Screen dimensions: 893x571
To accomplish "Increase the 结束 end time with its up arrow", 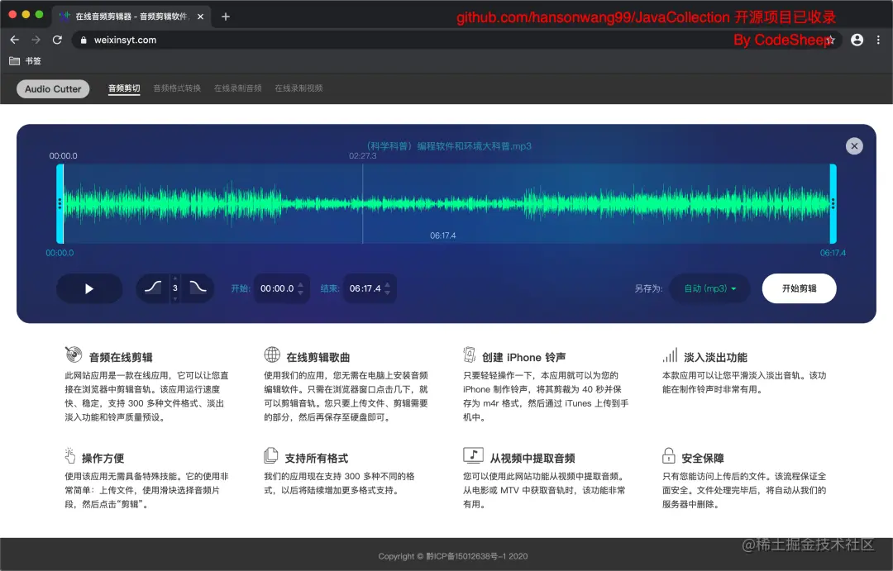I will point(387,283).
